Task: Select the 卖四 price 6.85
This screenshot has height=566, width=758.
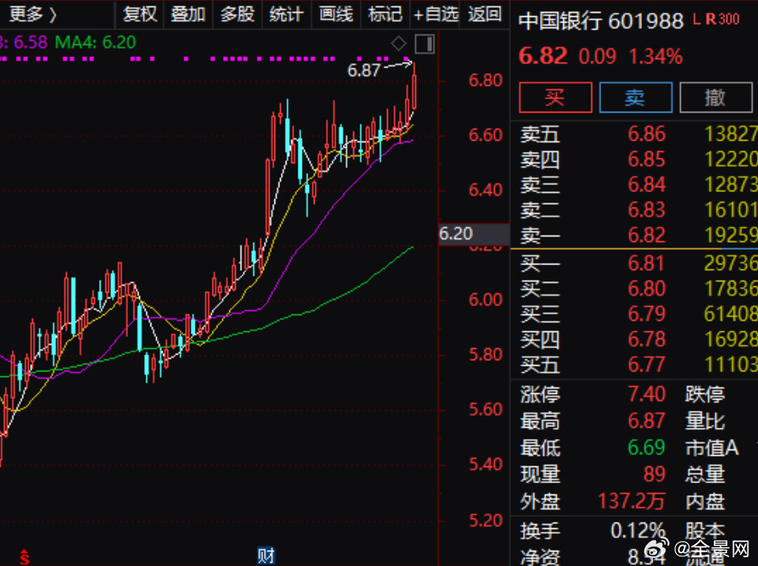Action: tap(646, 159)
